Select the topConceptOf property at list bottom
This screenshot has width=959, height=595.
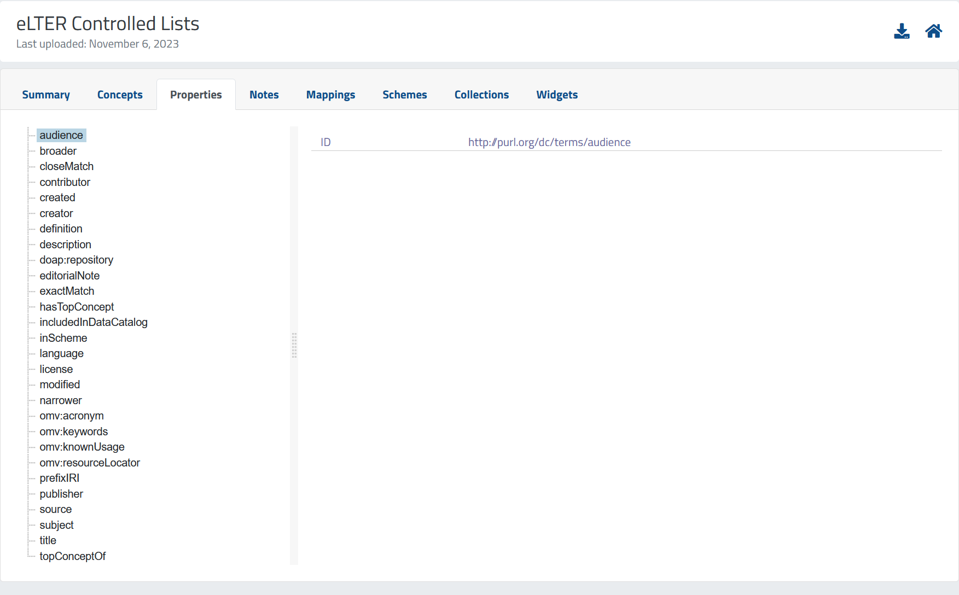73,556
